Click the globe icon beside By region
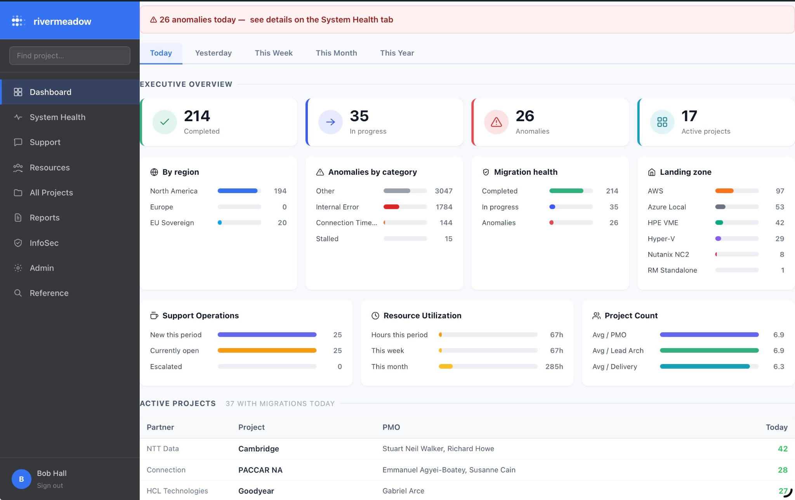The height and width of the screenshot is (500, 795). (x=154, y=172)
